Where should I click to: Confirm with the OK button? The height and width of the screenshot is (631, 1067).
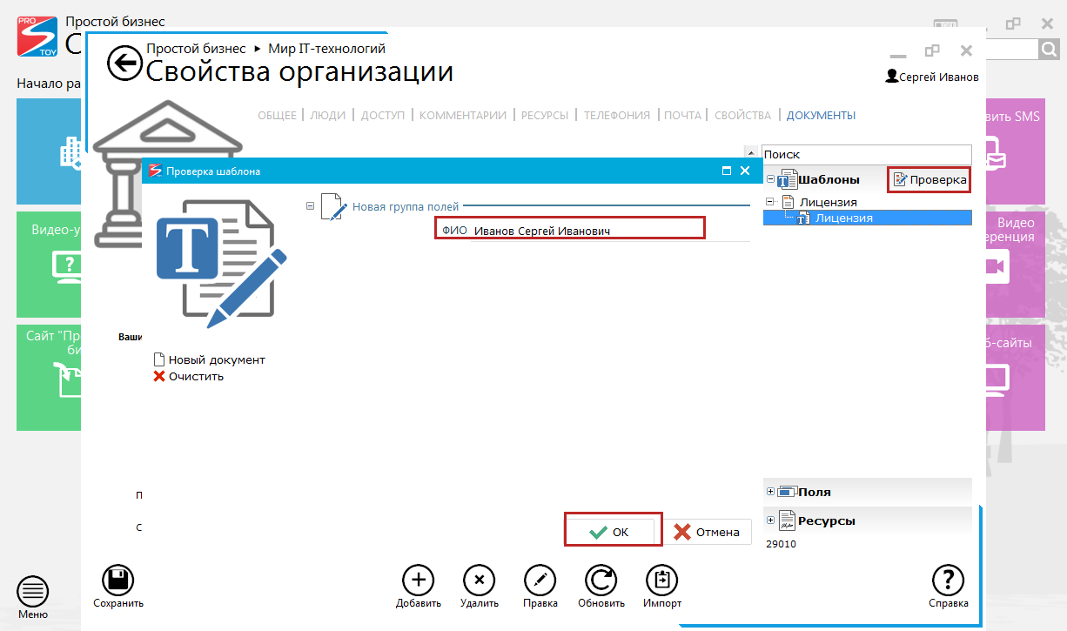pyautogui.click(x=613, y=532)
